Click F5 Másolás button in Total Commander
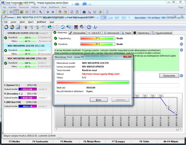The width and height of the screenshot is (186, 145). (66, 142)
